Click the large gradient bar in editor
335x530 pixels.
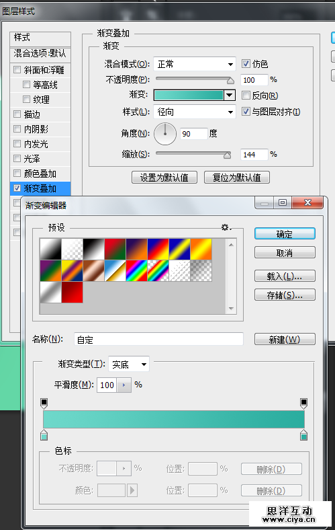(x=174, y=420)
